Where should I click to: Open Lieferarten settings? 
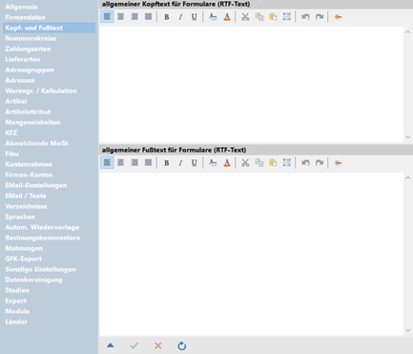click(x=23, y=59)
